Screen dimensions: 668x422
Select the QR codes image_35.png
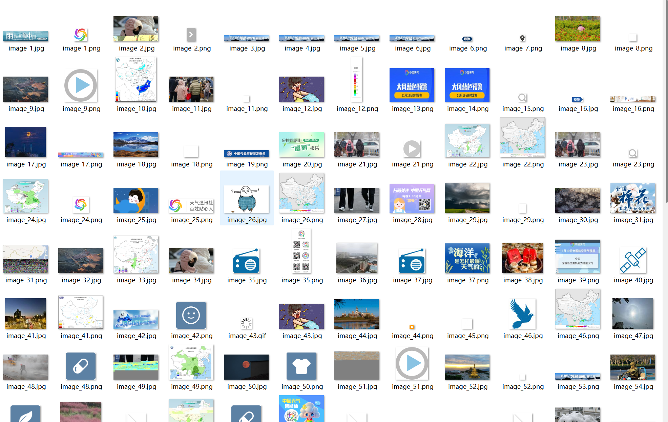(301, 251)
